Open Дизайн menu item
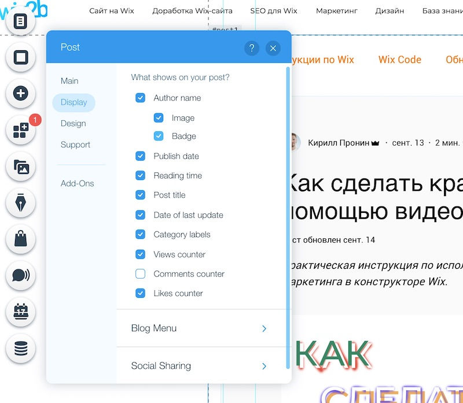This screenshot has height=403, width=463. (389, 11)
